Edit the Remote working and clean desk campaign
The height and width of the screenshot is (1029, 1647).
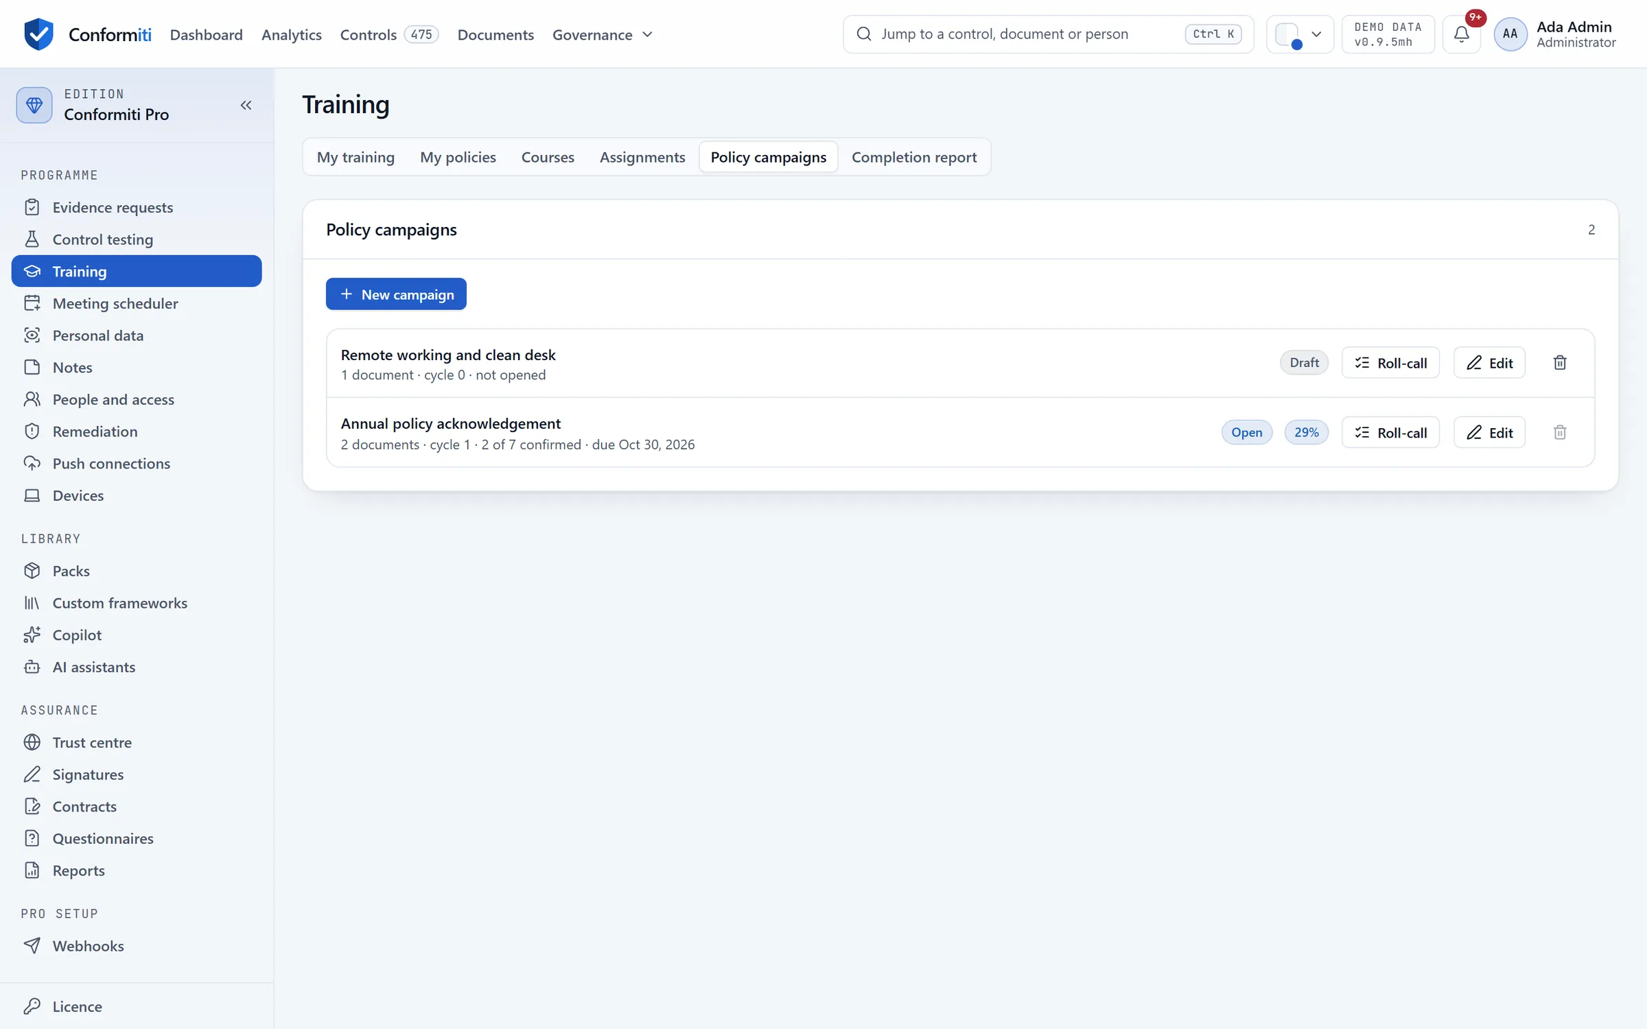(1489, 363)
